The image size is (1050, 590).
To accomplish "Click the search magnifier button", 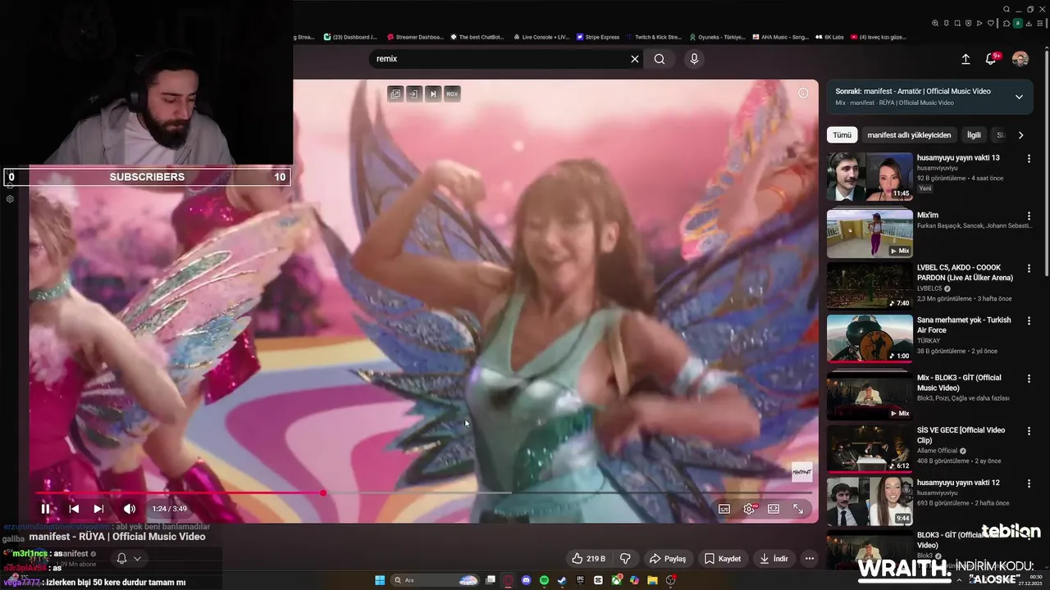I will [x=660, y=59].
